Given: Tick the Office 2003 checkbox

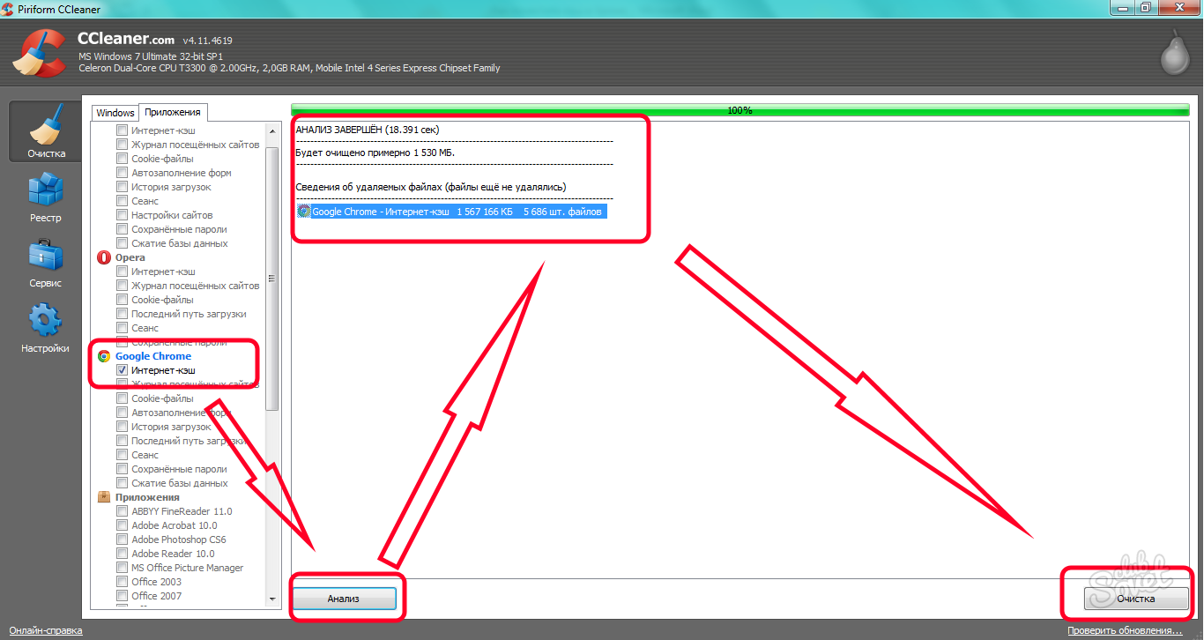Looking at the screenshot, I should coord(123,582).
